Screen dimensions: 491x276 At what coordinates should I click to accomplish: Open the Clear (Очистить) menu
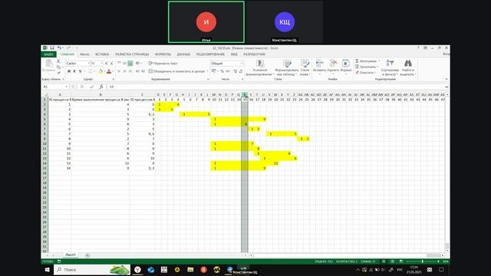pos(365,72)
